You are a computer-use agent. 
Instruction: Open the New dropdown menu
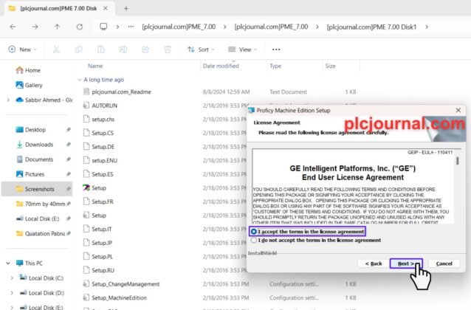(25, 49)
